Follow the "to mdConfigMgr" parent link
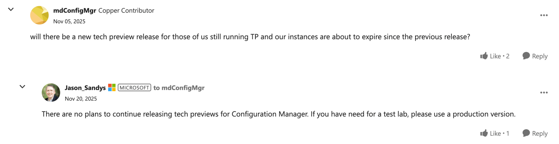Viewport: 559px width, 144px height. (179, 88)
